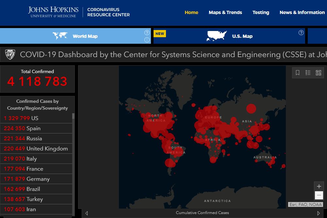This screenshot has height=218, width=327.
Task: Go to previous map view with left arrow
Action: click(87, 213)
